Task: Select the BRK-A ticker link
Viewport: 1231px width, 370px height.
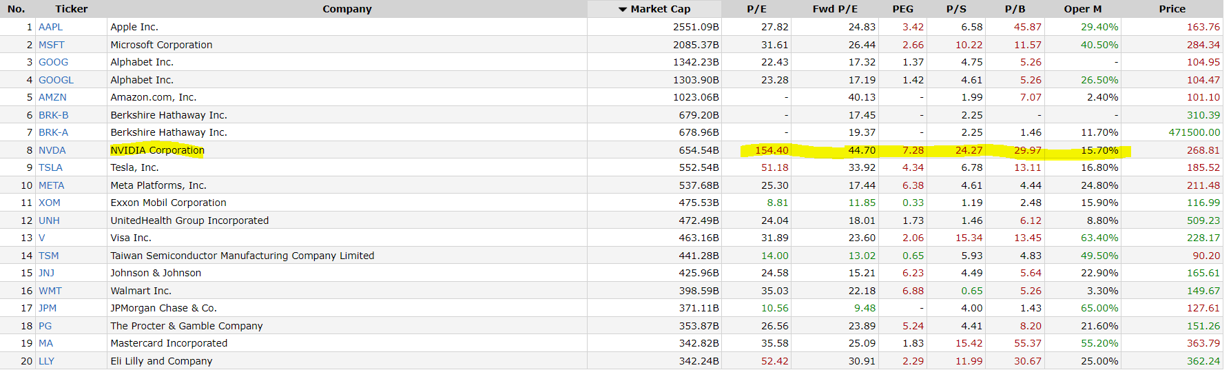Action: (53, 132)
